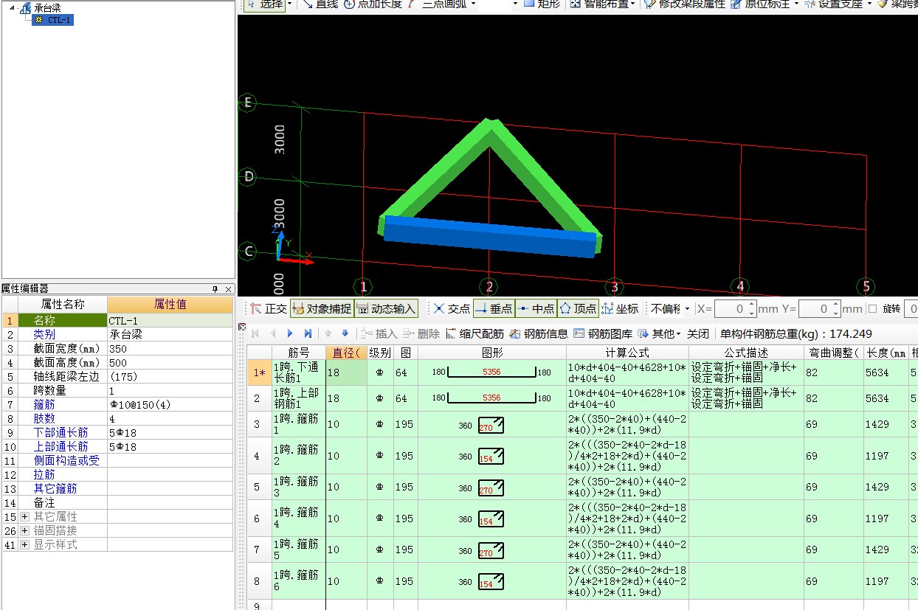Click 关闭 to close rebar table
The image size is (918, 610).
[698, 334]
